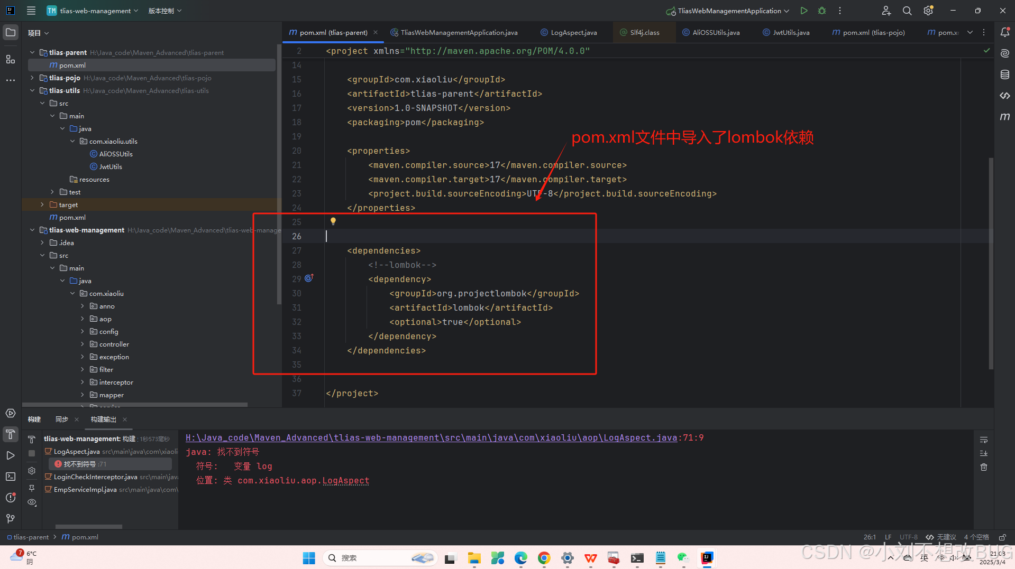Run TliasWebManagementApplication with the green play icon
The image size is (1015, 569).
tap(804, 11)
